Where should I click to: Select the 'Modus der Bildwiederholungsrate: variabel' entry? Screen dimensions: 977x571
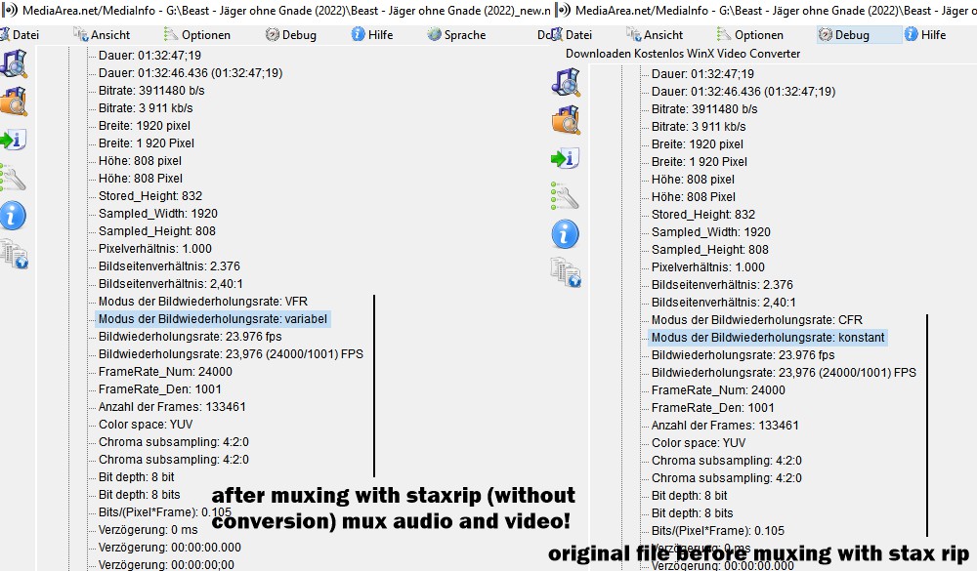[x=211, y=318]
